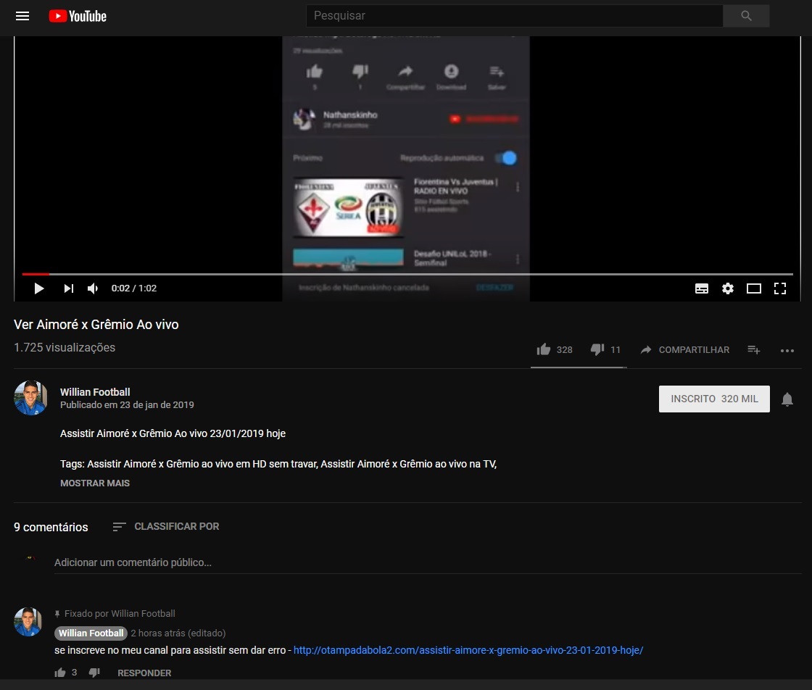Click the otampadabola2.com link in the comment

468,650
